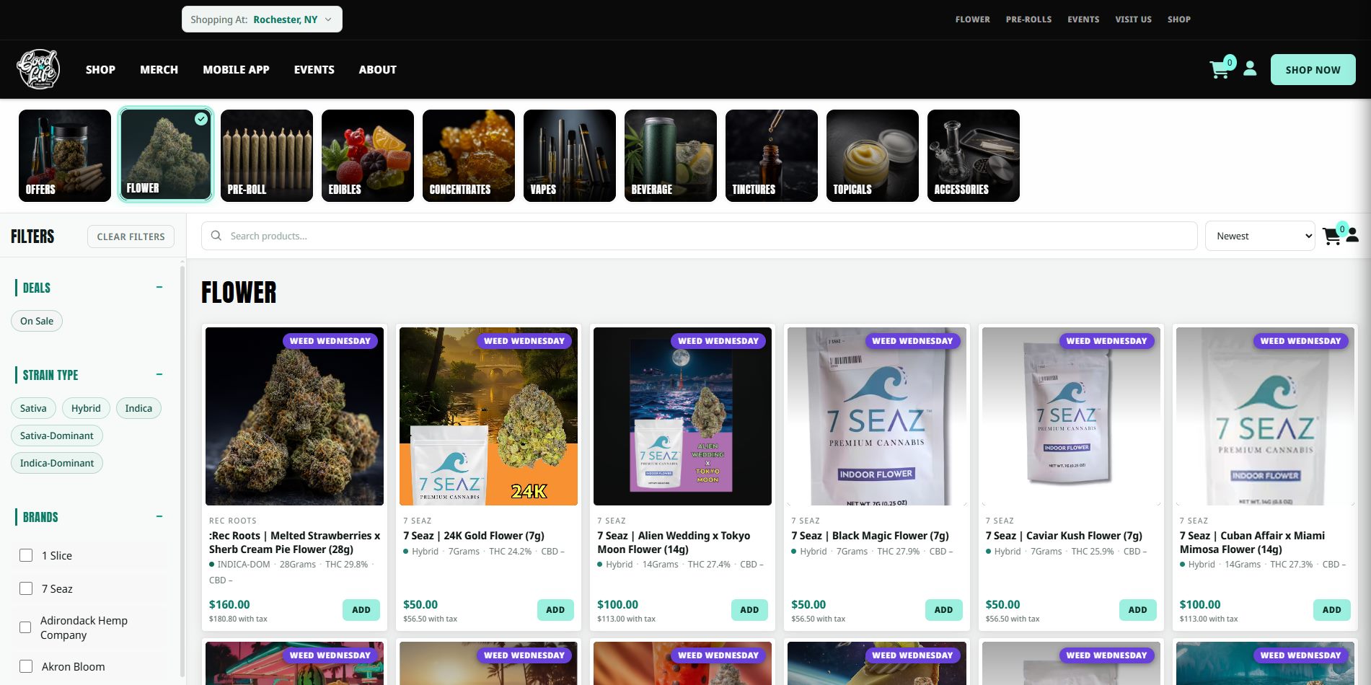Open Events link in top bar
This screenshot has width=1371, height=685.
1083,19
